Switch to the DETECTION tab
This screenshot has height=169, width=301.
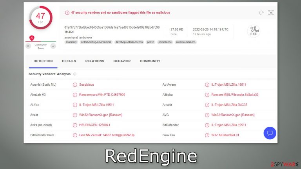(43, 61)
